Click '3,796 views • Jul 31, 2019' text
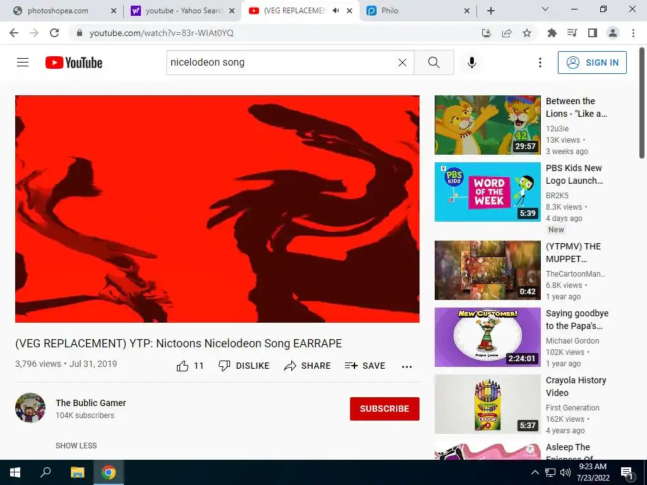The width and height of the screenshot is (647, 485). pos(66,364)
